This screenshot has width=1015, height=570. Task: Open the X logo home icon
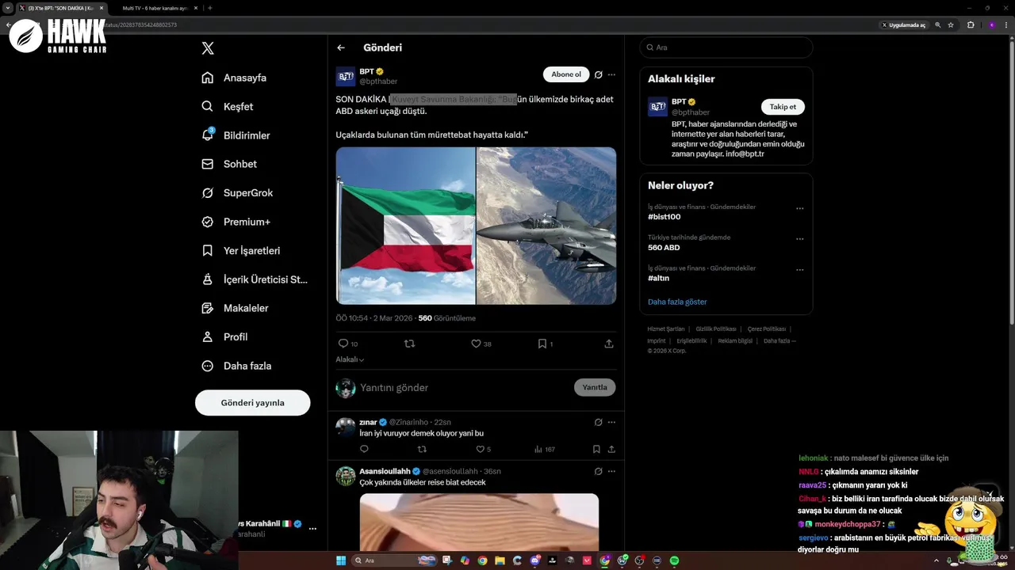pos(208,48)
